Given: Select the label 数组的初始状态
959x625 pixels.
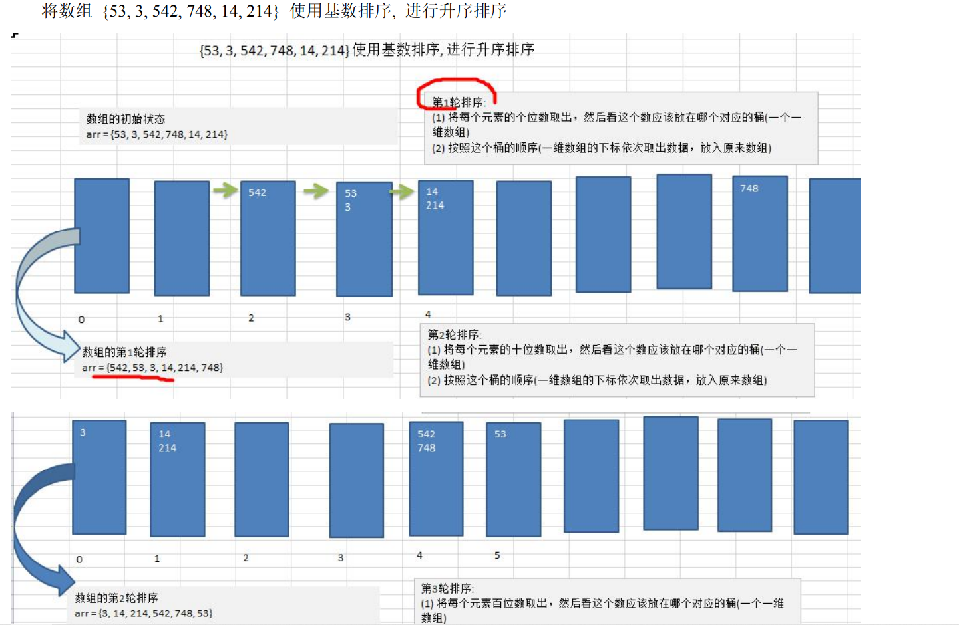Looking at the screenshot, I should point(126,119).
